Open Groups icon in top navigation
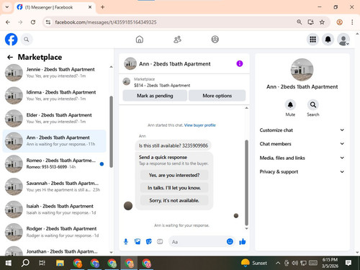This screenshot has height=270, width=360. point(215,40)
